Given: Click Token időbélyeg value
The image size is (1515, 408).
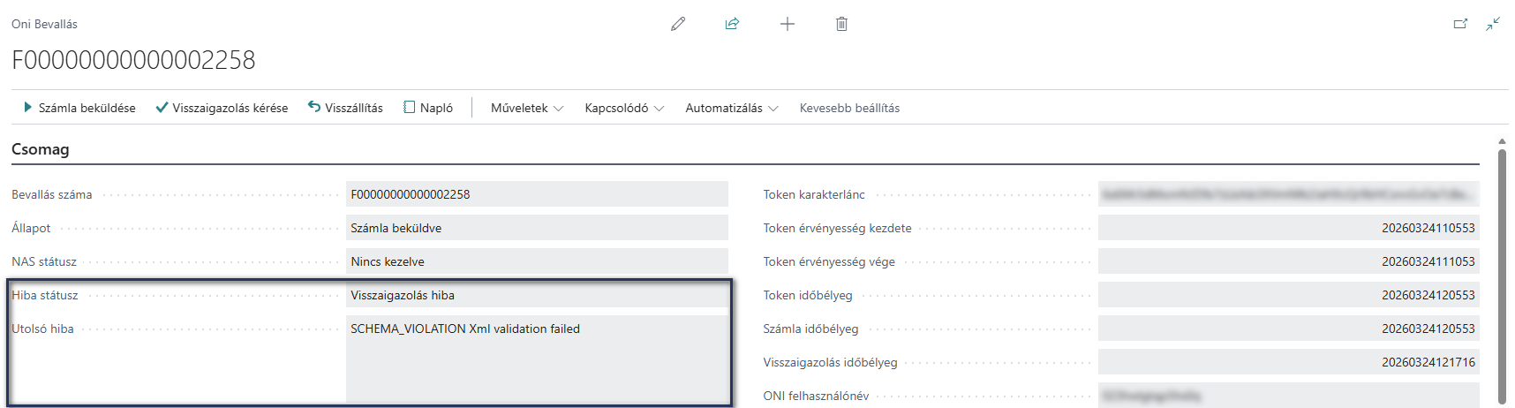Looking at the screenshot, I should pos(1289,295).
